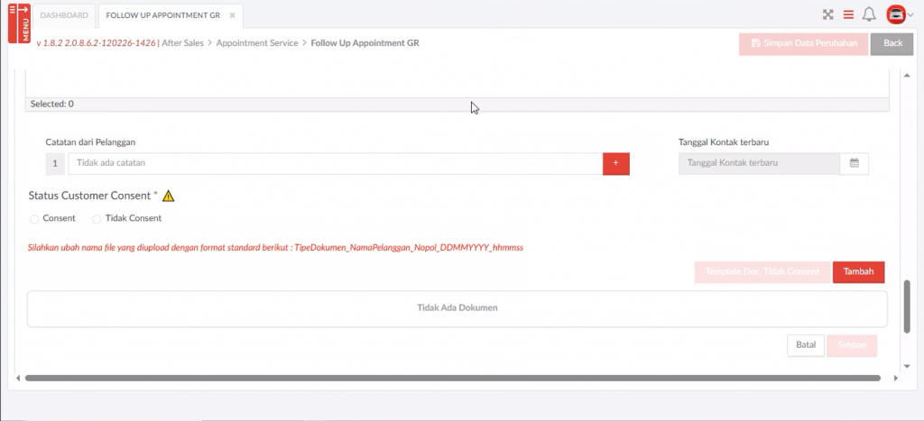Switch to the Dashboard tab
Screen dimensions: 924x421
click(x=64, y=15)
